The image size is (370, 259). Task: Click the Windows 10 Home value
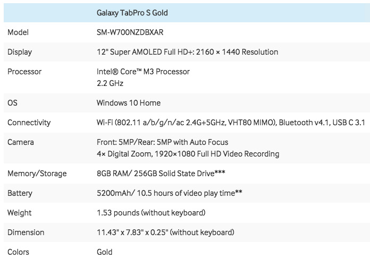point(128,103)
